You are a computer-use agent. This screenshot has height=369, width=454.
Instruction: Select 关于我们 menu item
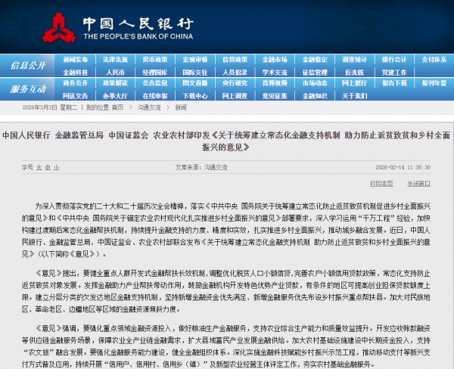354,96
